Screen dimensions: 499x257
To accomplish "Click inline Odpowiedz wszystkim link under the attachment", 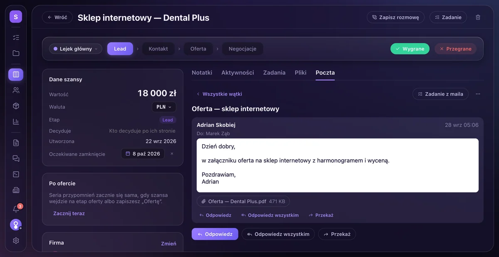I will [x=270, y=216].
